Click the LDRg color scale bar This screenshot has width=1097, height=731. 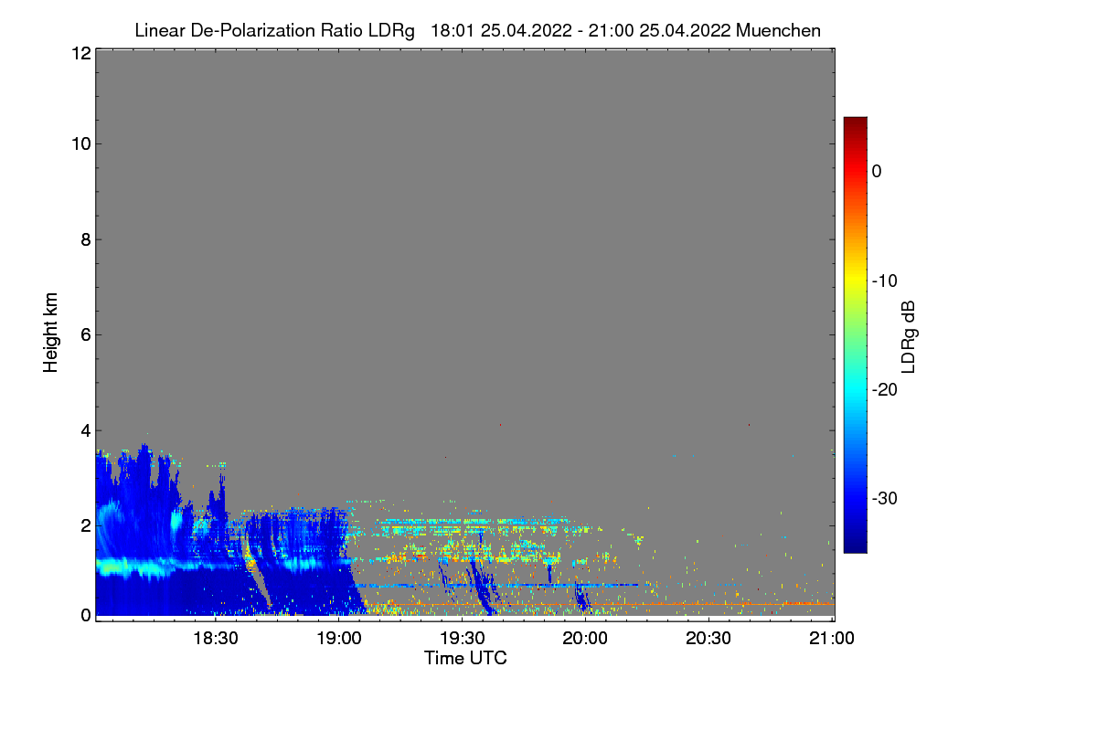point(855,334)
